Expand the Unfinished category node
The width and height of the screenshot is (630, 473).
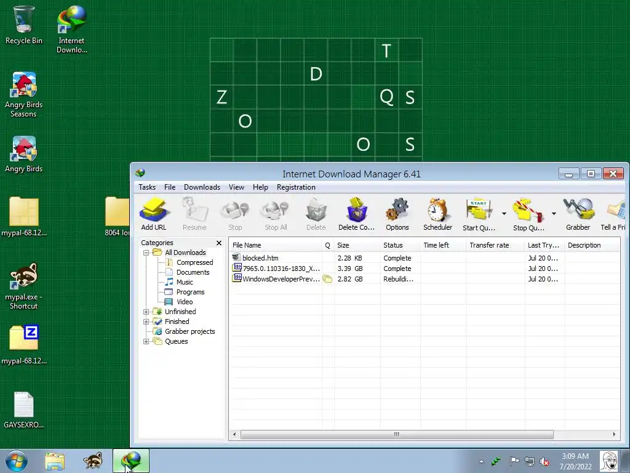point(146,312)
